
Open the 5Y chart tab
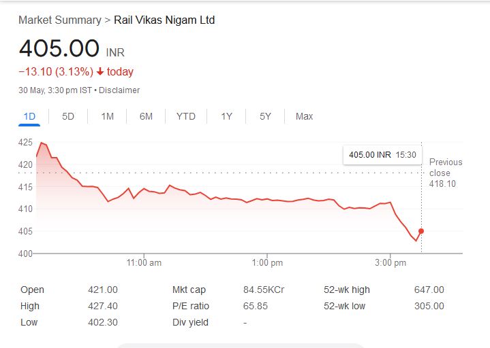tap(265, 116)
